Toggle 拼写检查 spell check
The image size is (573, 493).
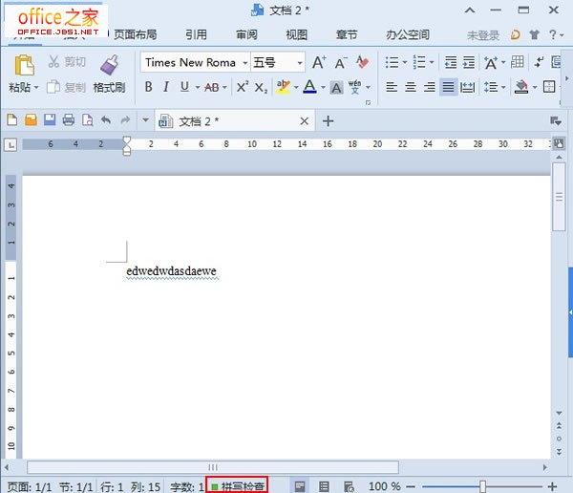(237, 486)
